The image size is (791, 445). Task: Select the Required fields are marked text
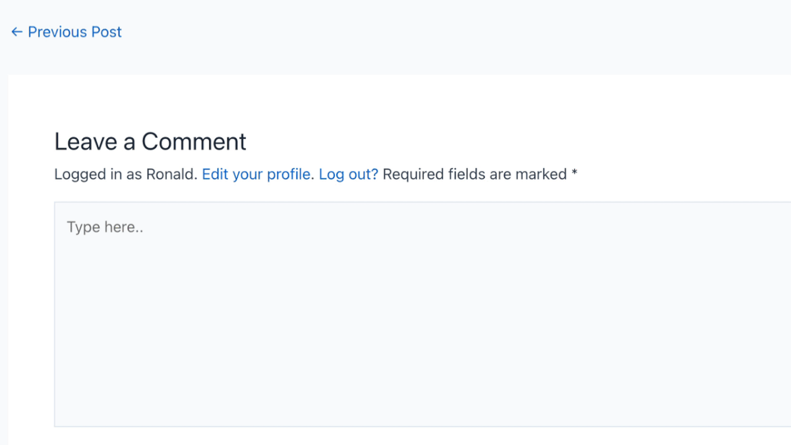(x=475, y=174)
